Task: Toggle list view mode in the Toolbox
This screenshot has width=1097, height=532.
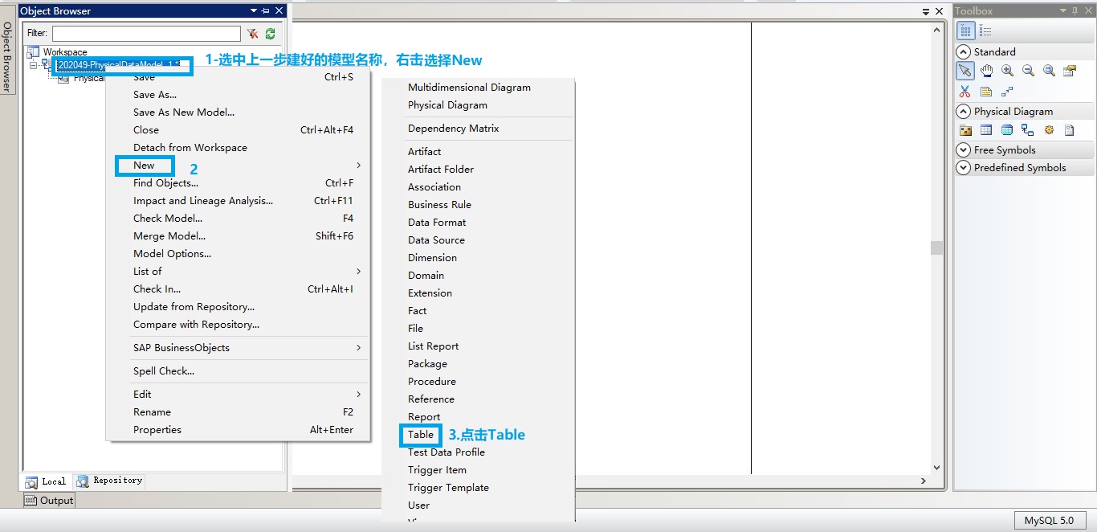Action: click(x=985, y=30)
